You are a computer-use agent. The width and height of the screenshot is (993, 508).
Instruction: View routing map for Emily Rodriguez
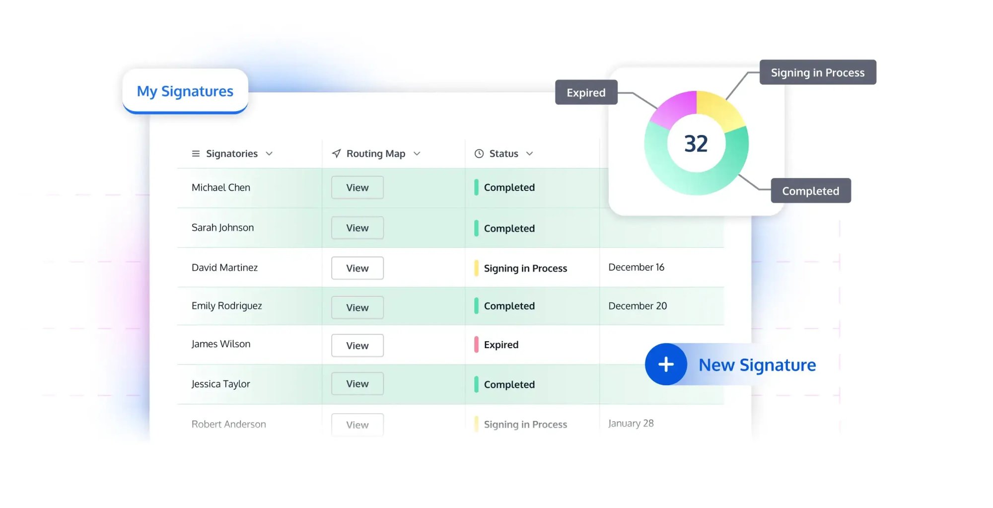(x=357, y=307)
